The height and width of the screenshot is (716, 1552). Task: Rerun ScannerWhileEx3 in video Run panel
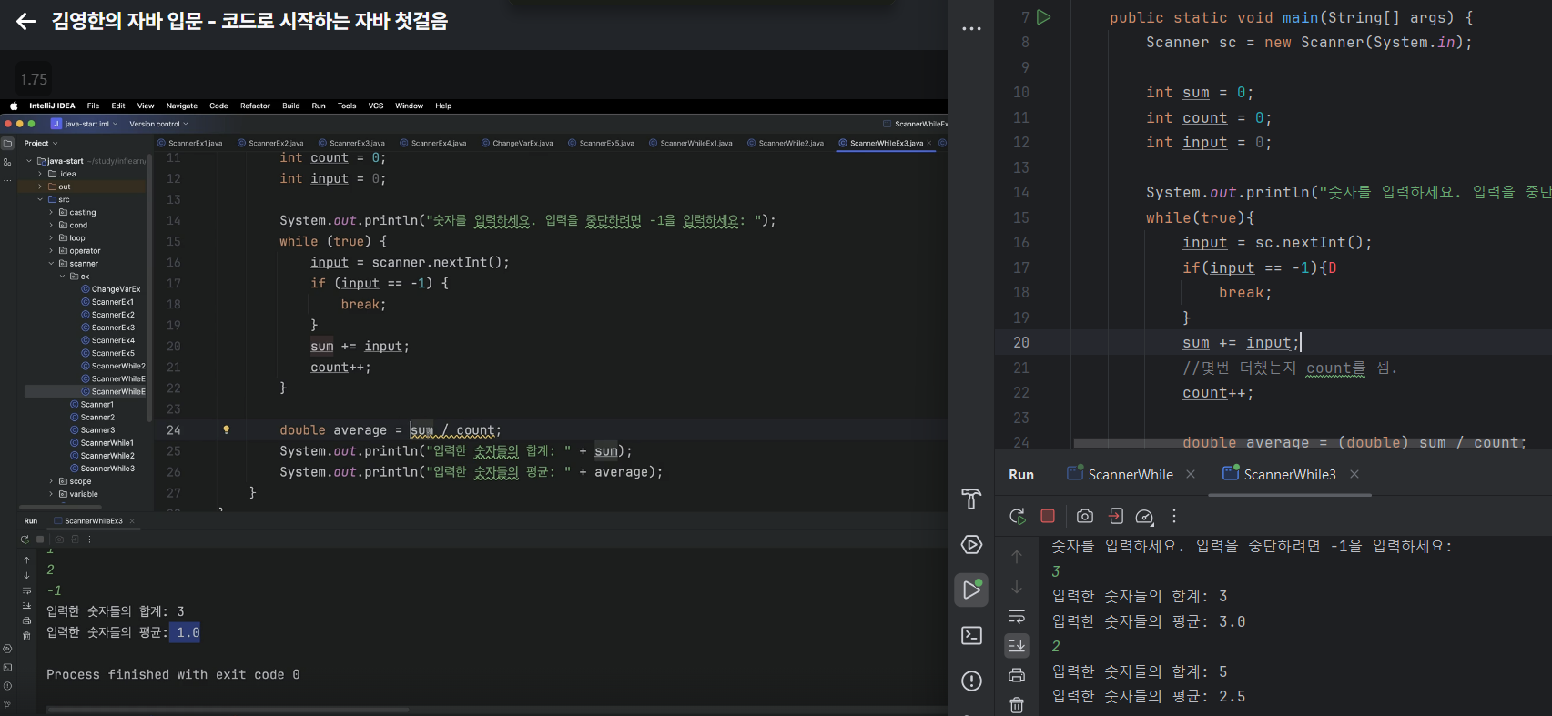click(x=25, y=540)
